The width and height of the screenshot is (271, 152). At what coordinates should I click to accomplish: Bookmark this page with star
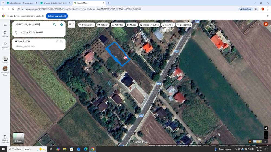point(256,9)
